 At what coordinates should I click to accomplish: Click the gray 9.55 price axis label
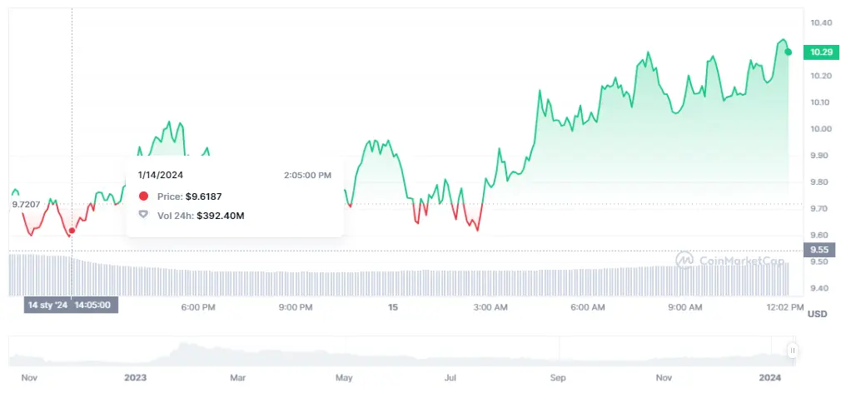821,249
